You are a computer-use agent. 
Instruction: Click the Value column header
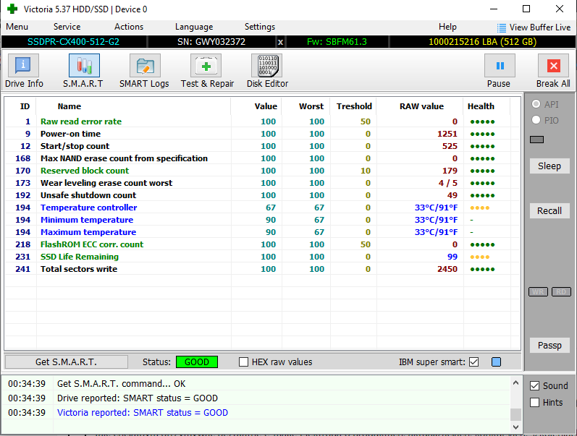tap(266, 106)
